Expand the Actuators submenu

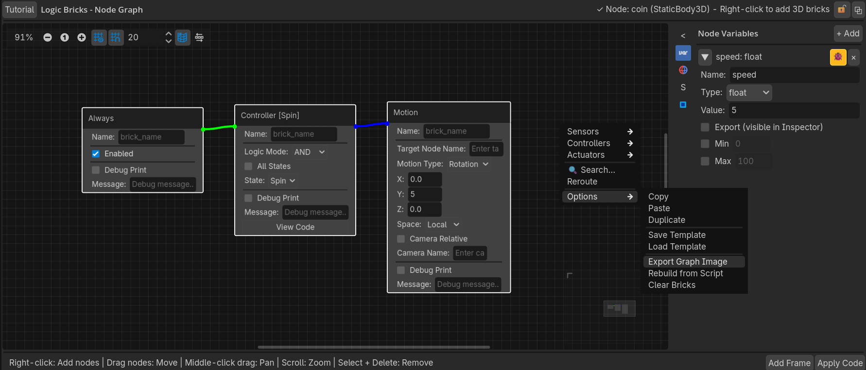[600, 155]
